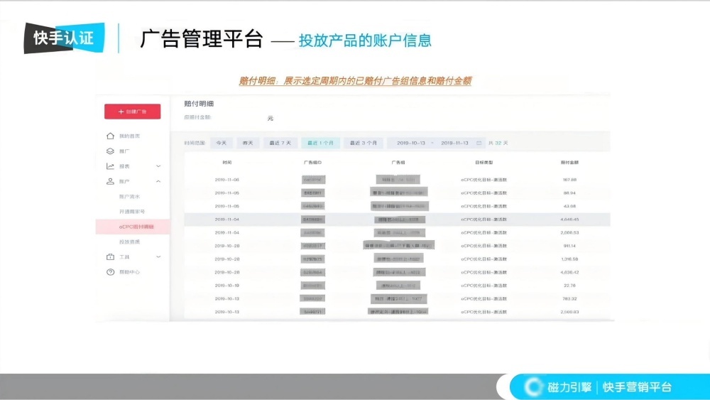
Task: Open 报表 in the sidebar
Action: point(124,166)
